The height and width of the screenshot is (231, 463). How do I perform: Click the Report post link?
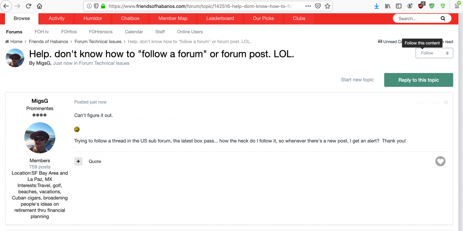(427, 102)
